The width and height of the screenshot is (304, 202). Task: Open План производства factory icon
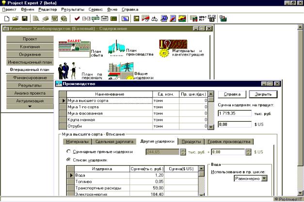tap(116, 48)
